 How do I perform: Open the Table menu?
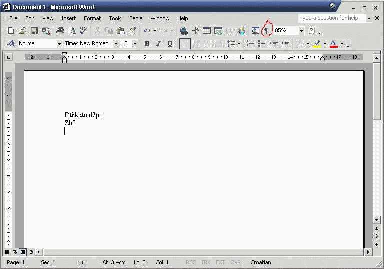136,18
